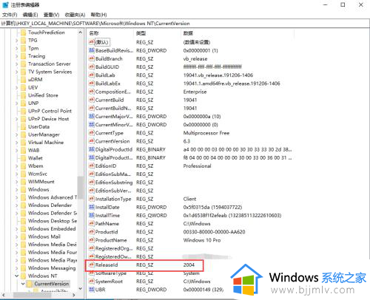The height and width of the screenshot is (300, 370).
Task: Select the Windows Messaging tree item
Action: tap(52, 268)
